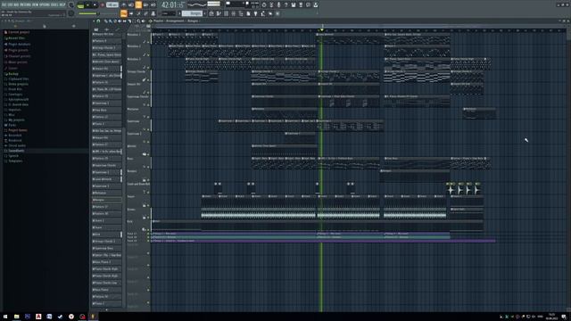This screenshot has height=321, width=571.
Task: Click the song time display
Action: pyautogui.click(x=173, y=4)
